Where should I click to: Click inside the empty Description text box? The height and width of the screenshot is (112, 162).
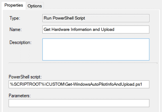pyautogui.click(x=96, y=49)
